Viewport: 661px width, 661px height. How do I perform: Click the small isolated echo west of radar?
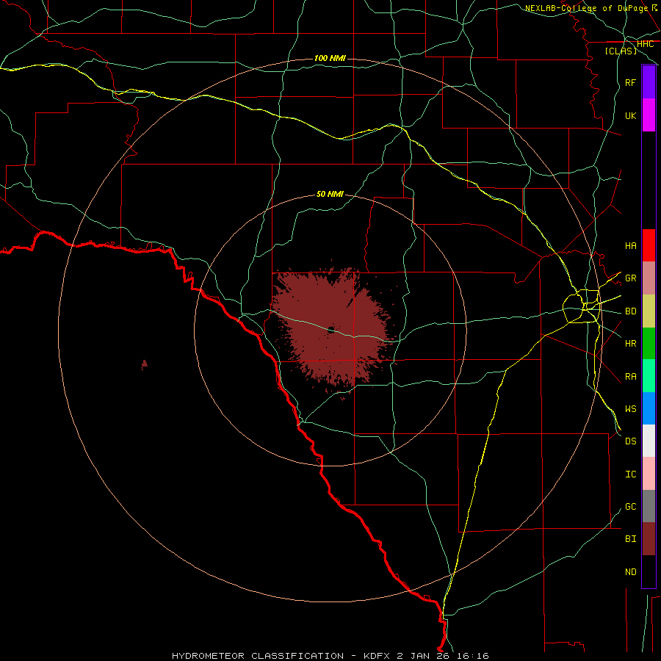point(144,364)
